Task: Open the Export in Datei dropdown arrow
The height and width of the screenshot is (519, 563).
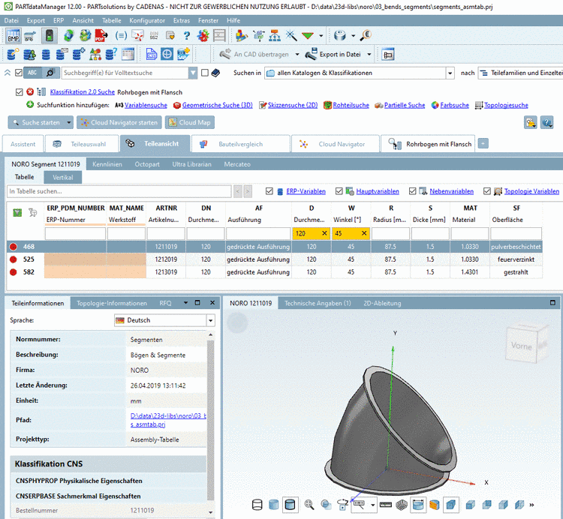Action: pyautogui.click(x=369, y=55)
